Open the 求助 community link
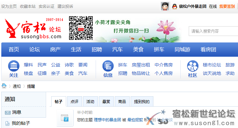Image resolution: width=238 pixels, height=128 pixels. click(x=230, y=74)
